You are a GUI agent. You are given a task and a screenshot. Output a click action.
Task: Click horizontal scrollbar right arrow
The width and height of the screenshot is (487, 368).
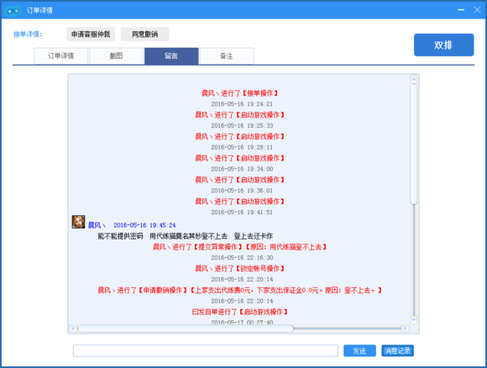point(405,329)
